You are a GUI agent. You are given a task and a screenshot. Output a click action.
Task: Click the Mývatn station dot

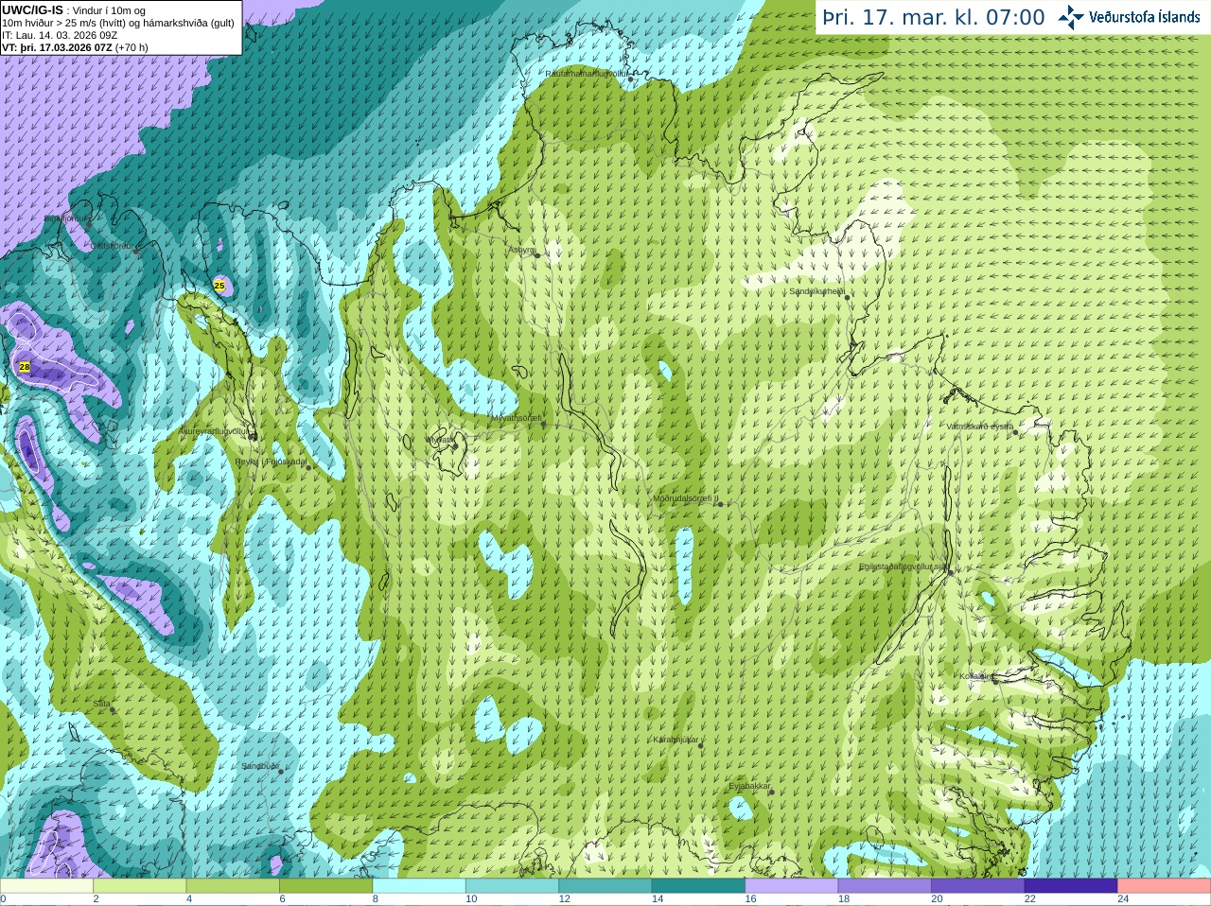point(455,445)
